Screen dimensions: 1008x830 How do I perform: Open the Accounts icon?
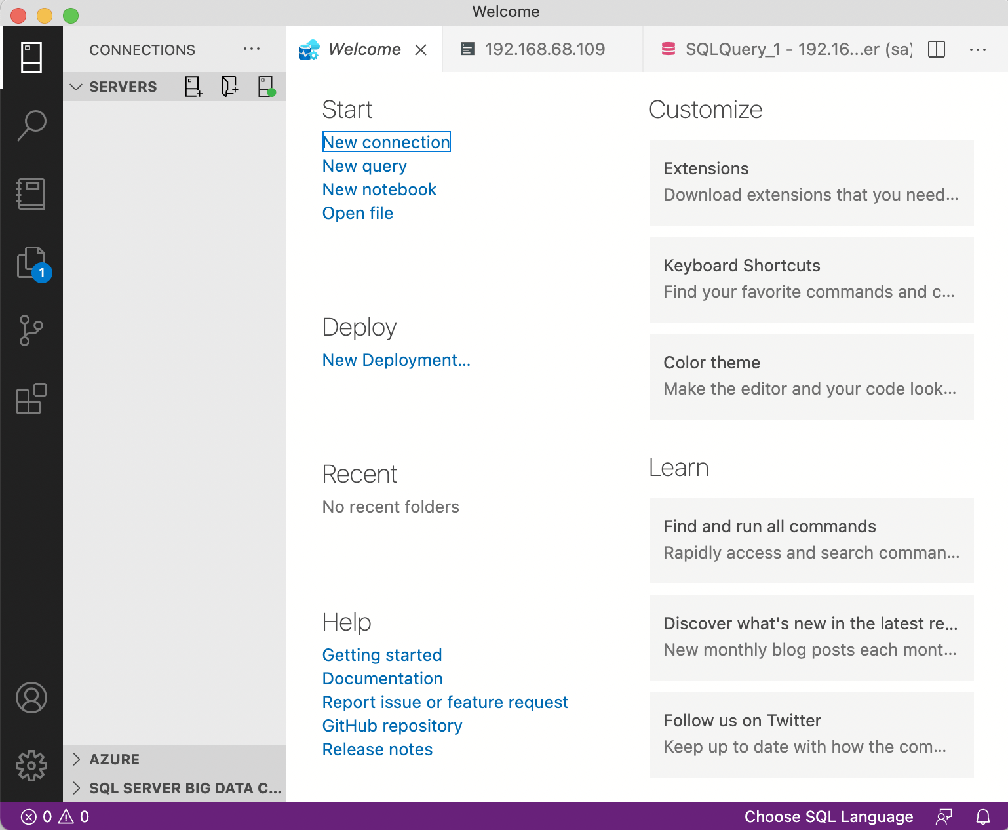[x=31, y=698]
